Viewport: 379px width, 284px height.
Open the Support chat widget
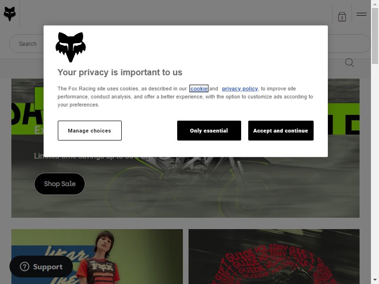[x=41, y=266]
